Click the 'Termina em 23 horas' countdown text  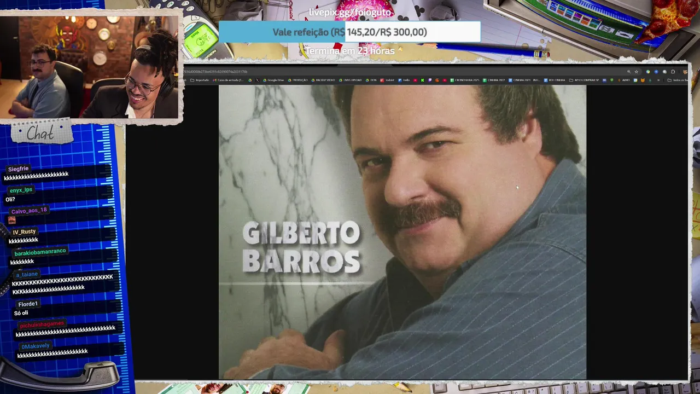(350, 51)
